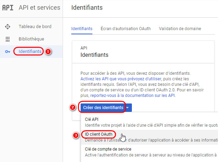Choose Clé de compte de service

(x=108, y=149)
